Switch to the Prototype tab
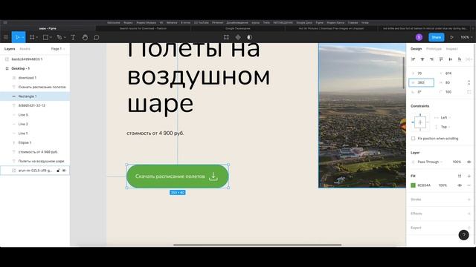 click(434, 49)
